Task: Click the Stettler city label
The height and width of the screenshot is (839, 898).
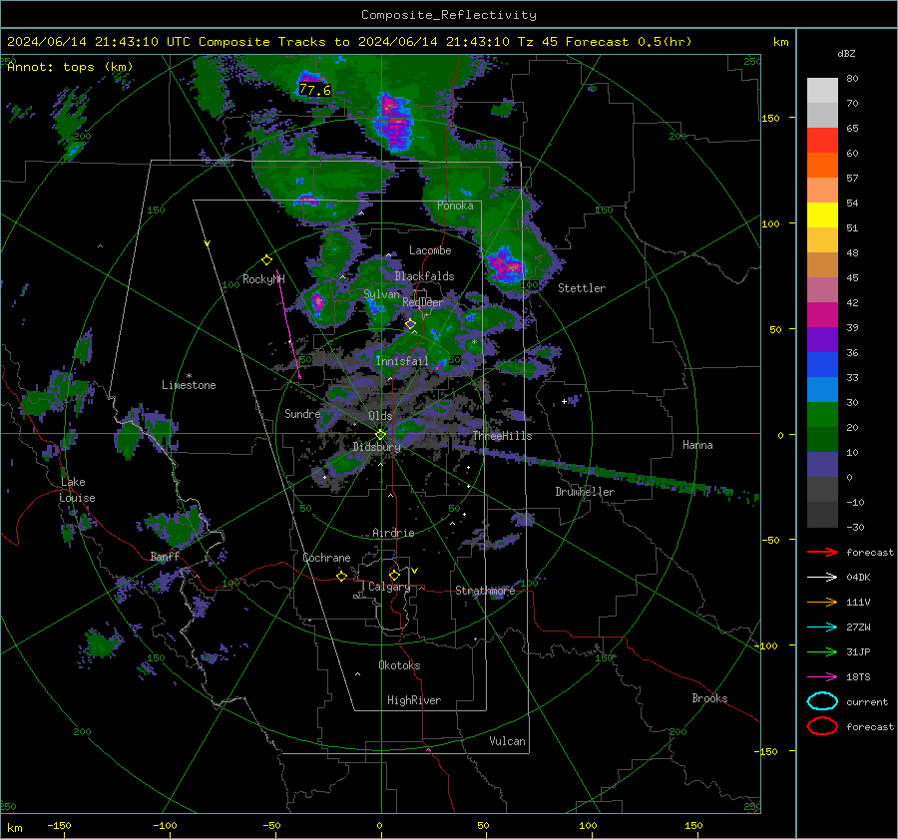Action: (582, 288)
